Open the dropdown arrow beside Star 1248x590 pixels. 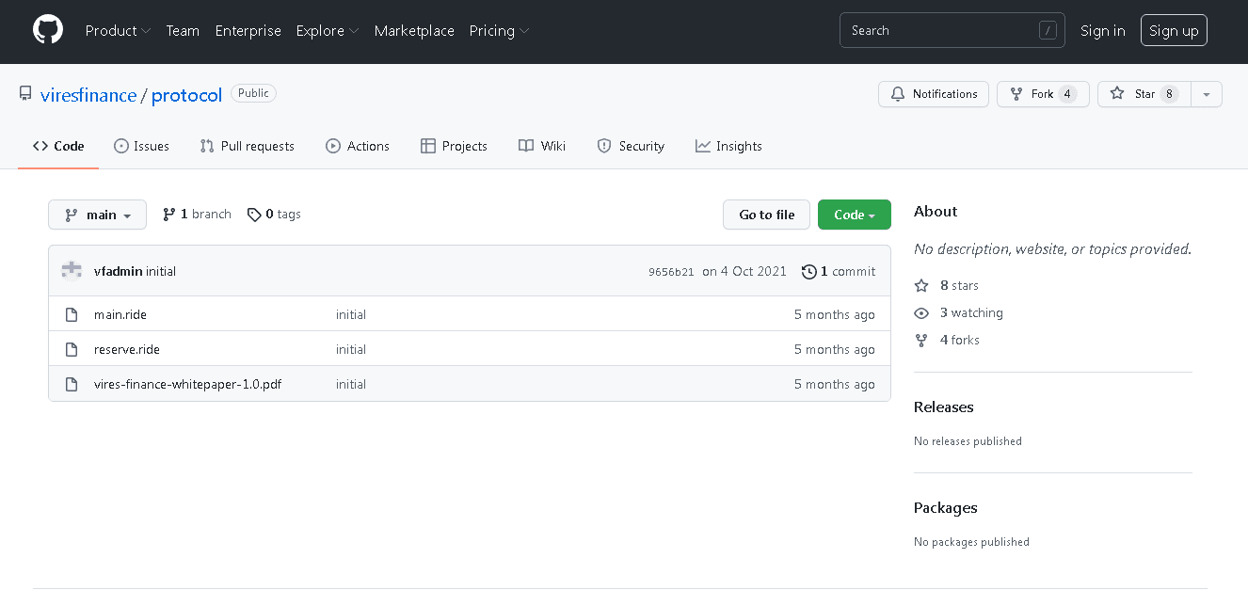click(x=1206, y=94)
